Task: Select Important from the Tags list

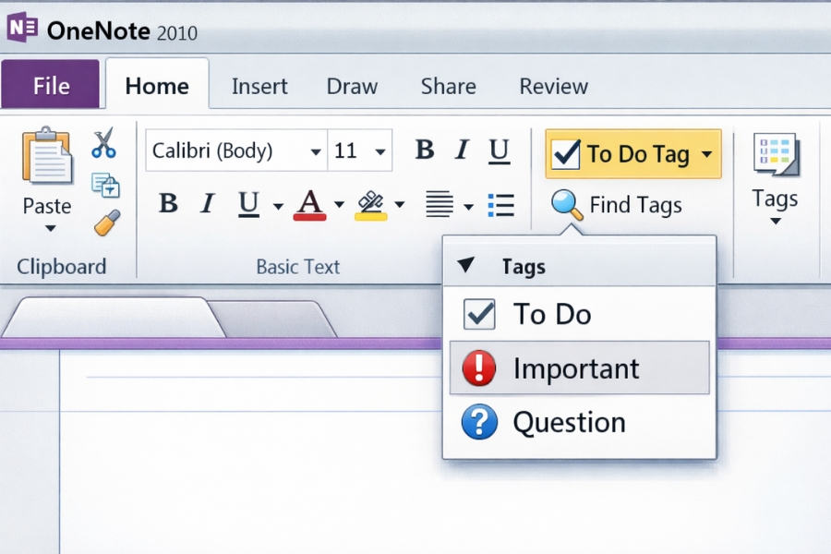Action: click(576, 367)
